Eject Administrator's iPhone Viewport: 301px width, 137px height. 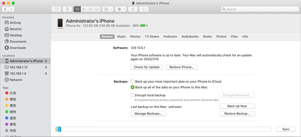tap(46, 61)
